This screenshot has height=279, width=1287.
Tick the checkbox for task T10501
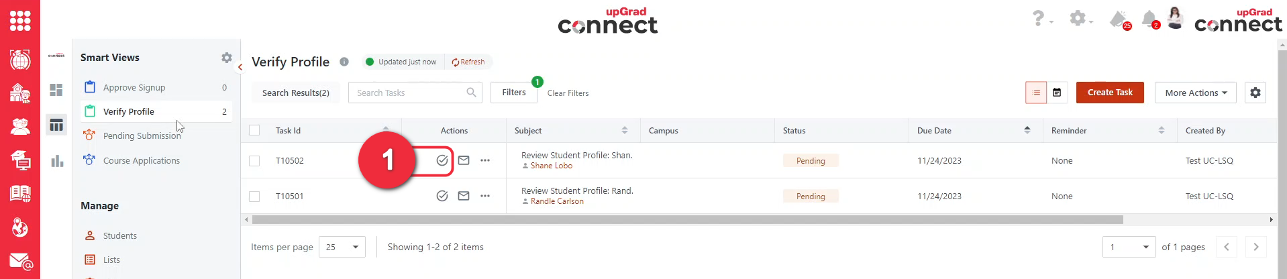(x=254, y=197)
